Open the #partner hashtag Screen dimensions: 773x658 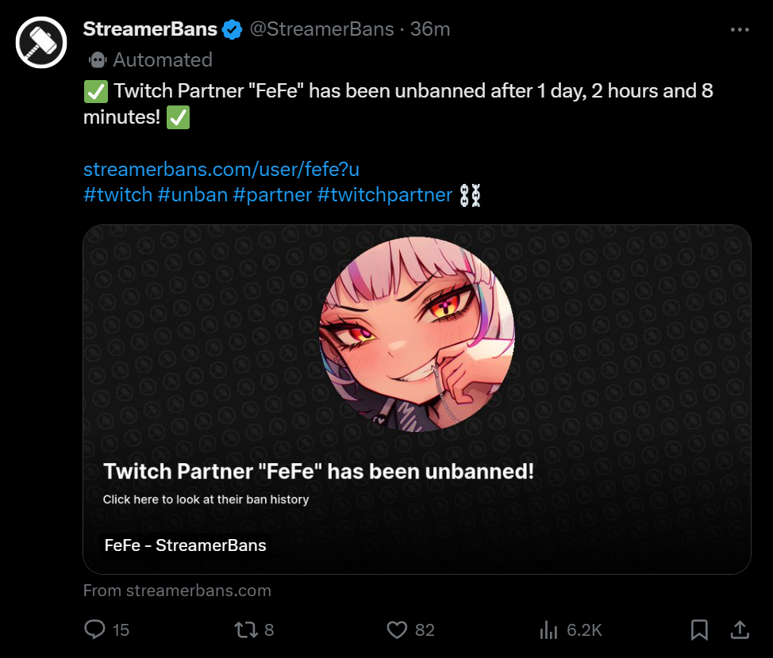click(272, 195)
